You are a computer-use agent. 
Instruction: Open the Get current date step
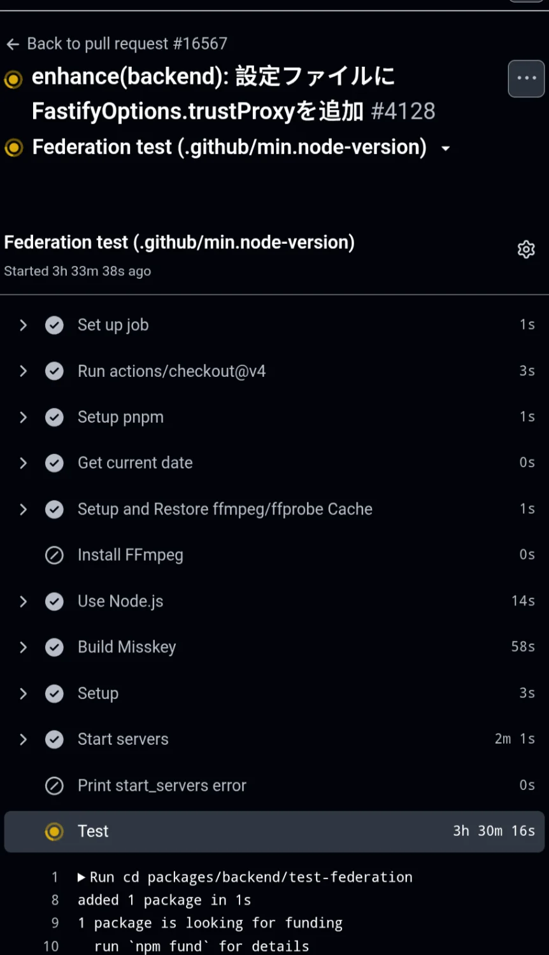tap(135, 463)
